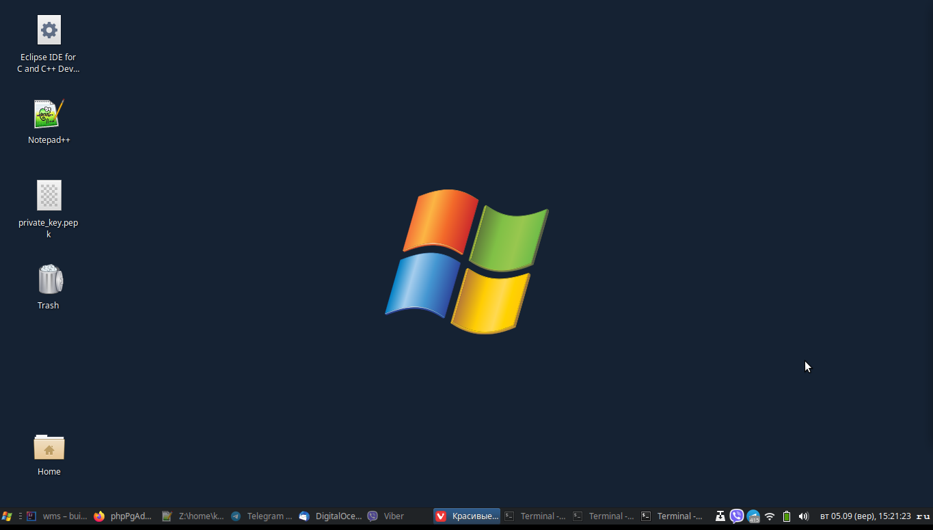933x530 pixels.
Task: Switch to Firefox phpPgAdmin window
Action: [123, 516]
